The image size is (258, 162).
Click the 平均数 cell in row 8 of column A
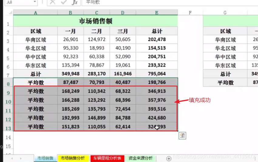tap(36, 82)
